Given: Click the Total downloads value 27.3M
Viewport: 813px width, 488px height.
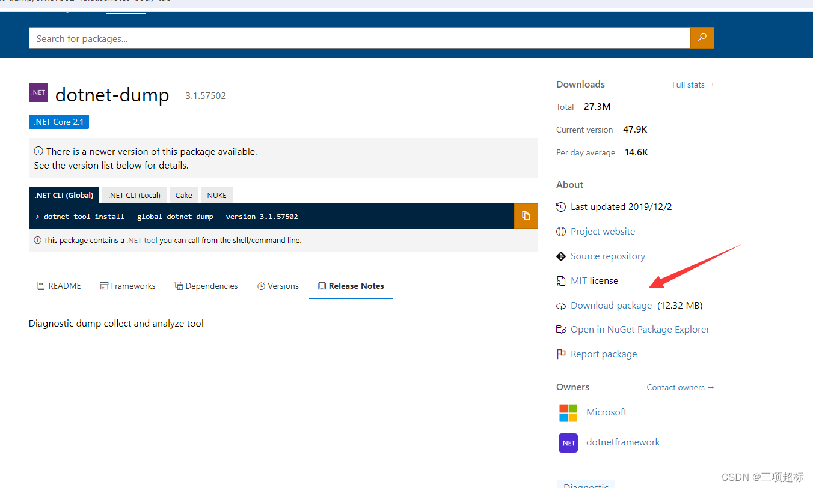Looking at the screenshot, I should click(597, 106).
